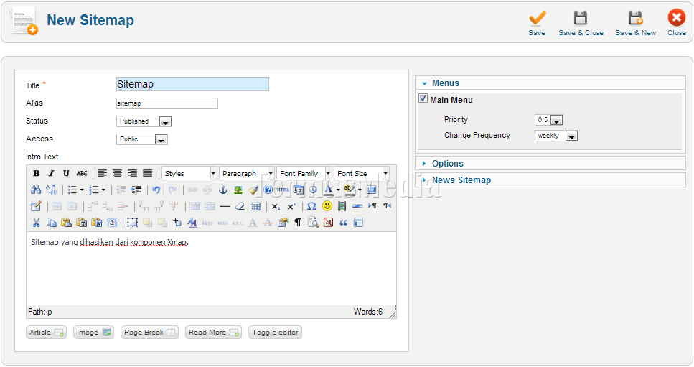The height and width of the screenshot is (367, 694).
Task: Show invisible characters with the pilcrow icon
Action: [x=298, y=222]
